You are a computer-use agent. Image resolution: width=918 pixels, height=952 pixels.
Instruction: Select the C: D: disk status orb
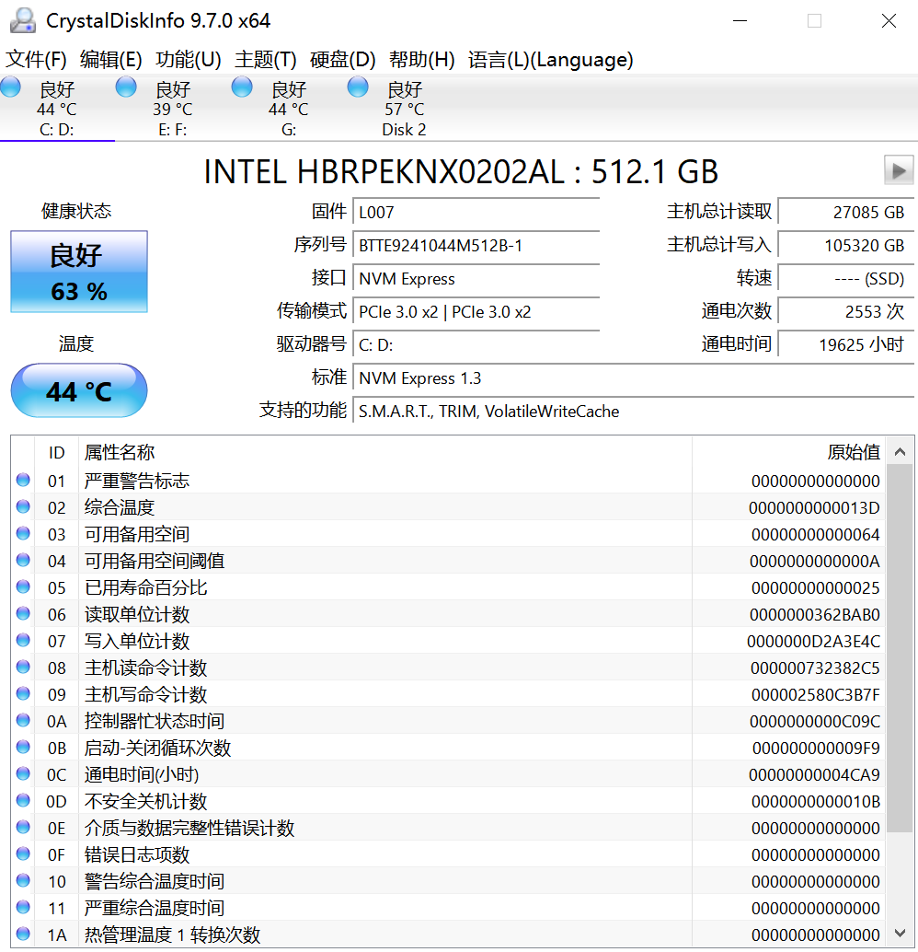[x=10, y=87]
